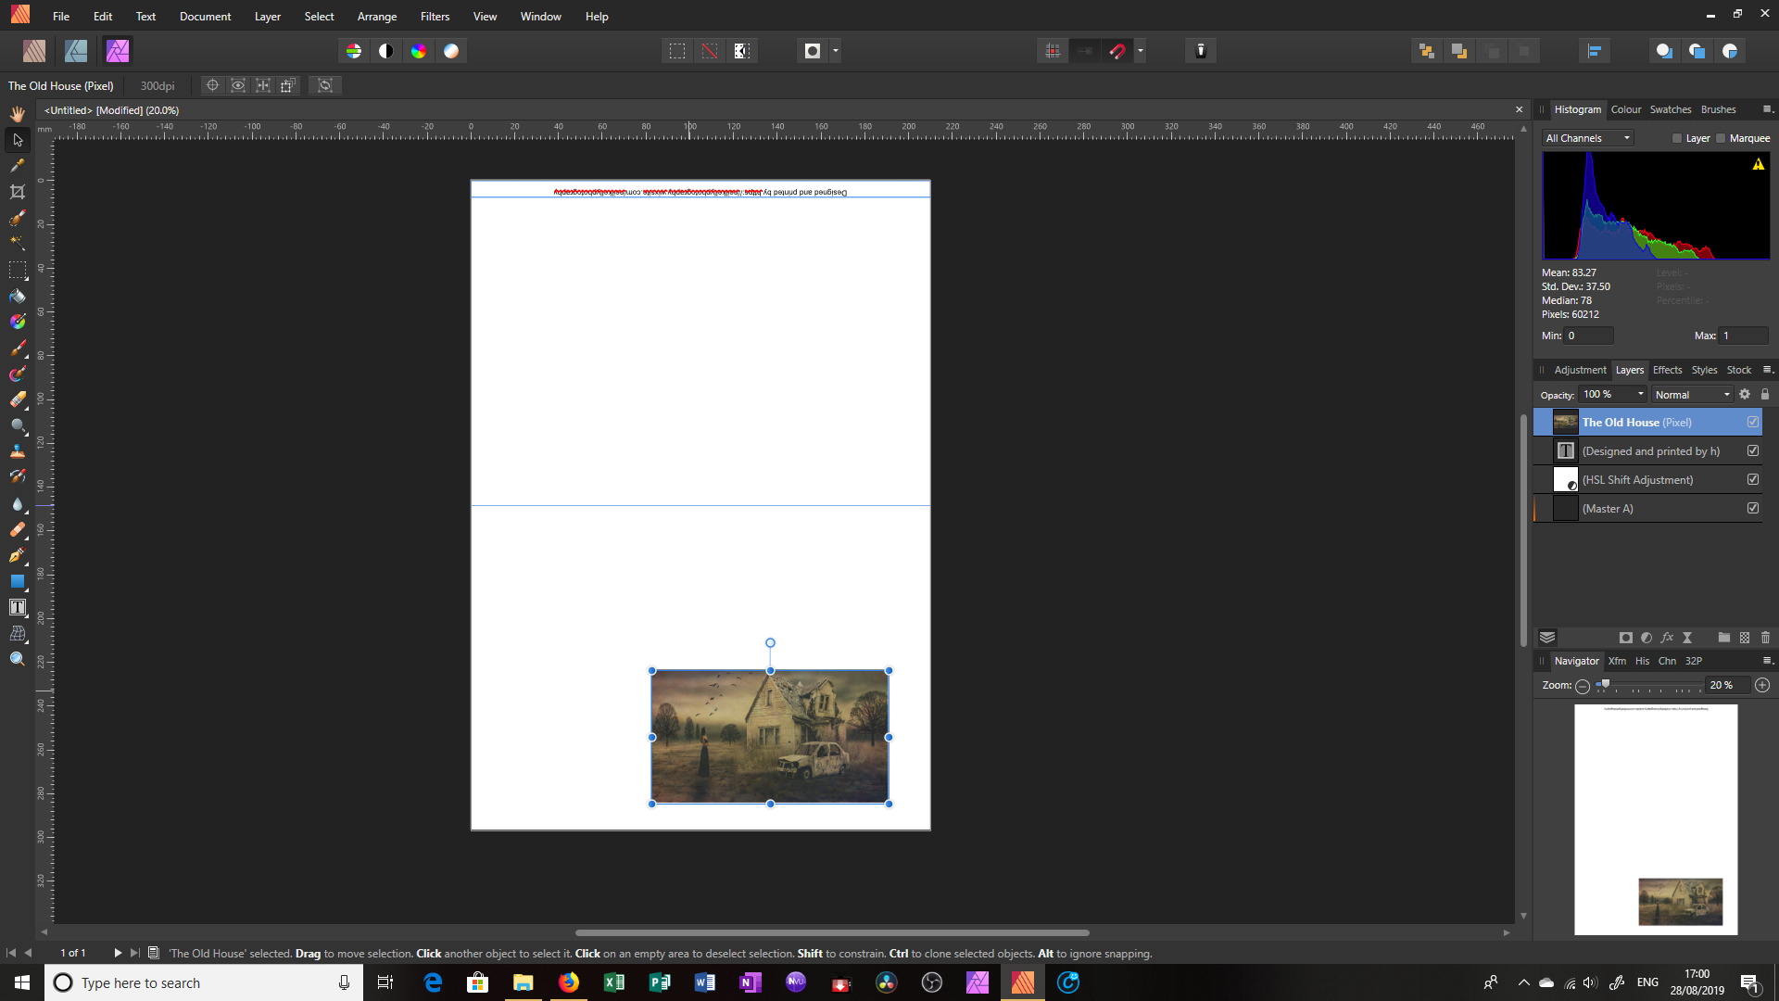The width and height of the screenshot is (1779, 1001).
Task: Open the Normal blend mode dropdown
Action: [1692, 395]
